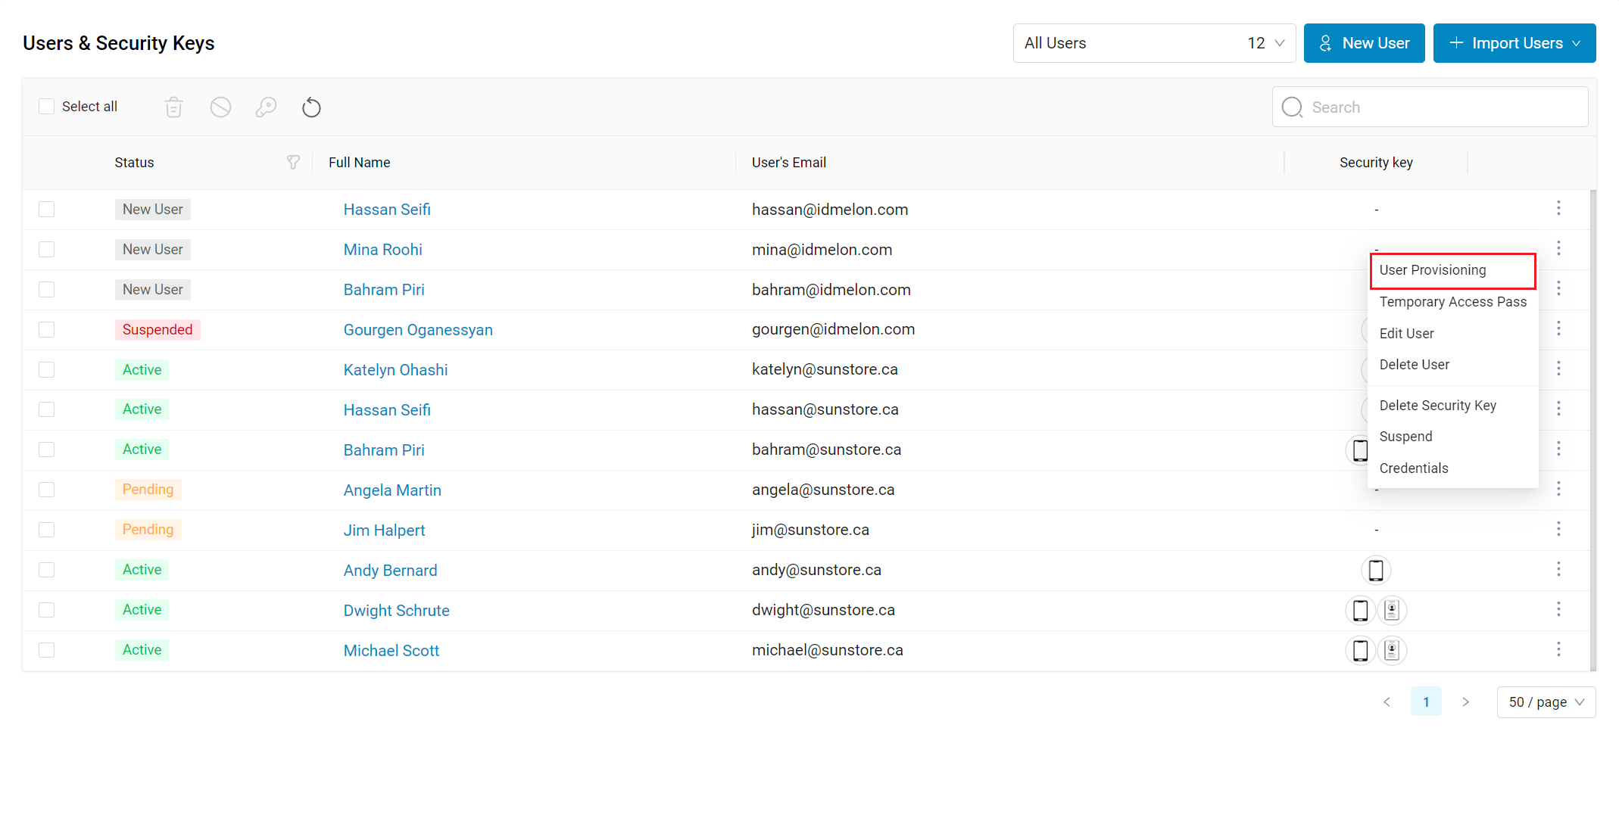Open the three-dot menu for Gourgen Oganessyan
This screenshot has height=840, width=1619.
(1558, 328)
